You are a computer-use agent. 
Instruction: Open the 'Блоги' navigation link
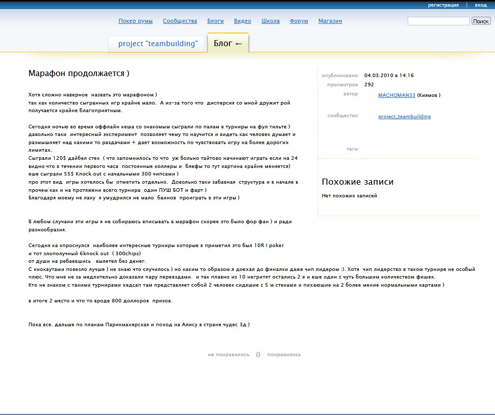pos(215,21)
